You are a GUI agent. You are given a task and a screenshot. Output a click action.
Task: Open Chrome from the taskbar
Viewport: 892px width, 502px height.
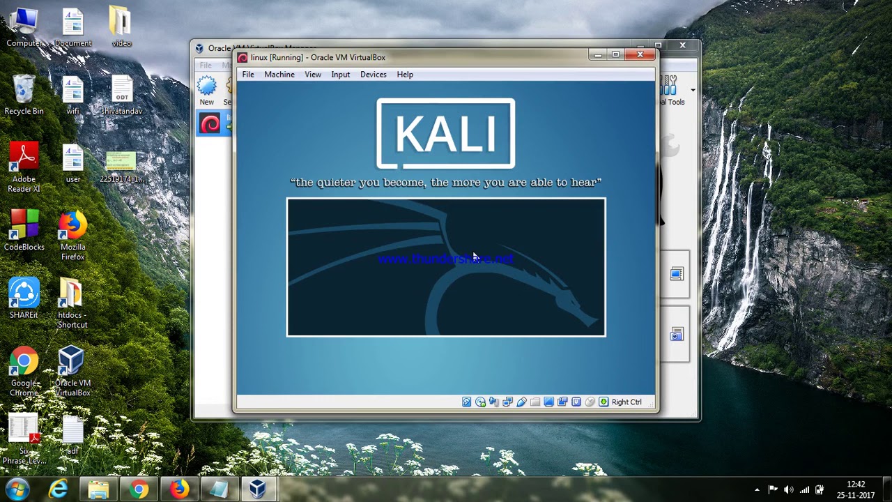coord(139,489)
